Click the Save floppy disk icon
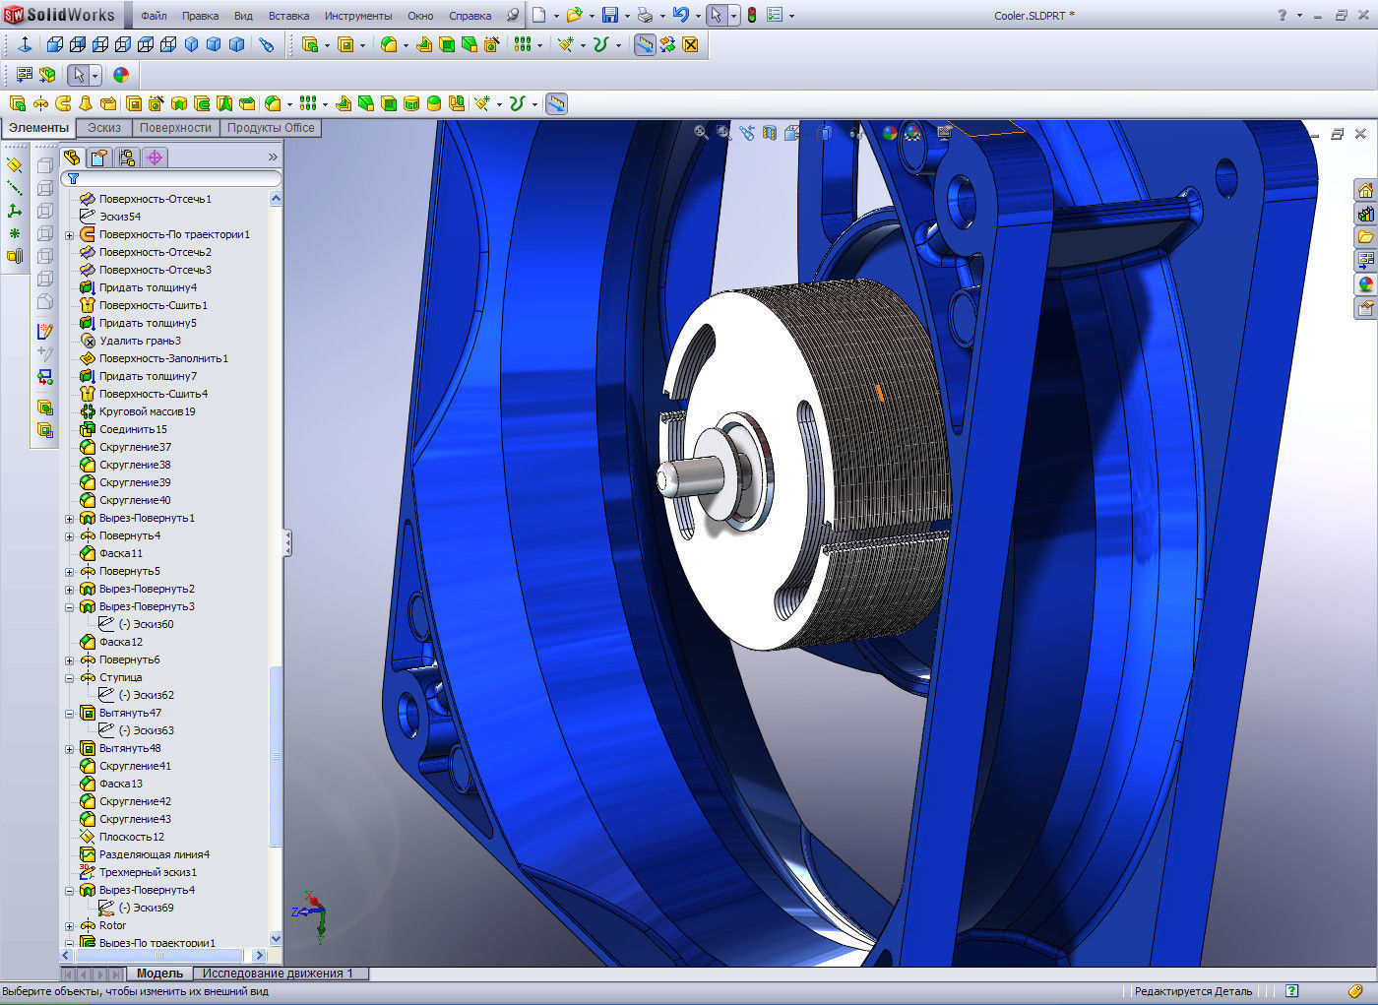The image size is (1378, 1005). pos(610,15)
